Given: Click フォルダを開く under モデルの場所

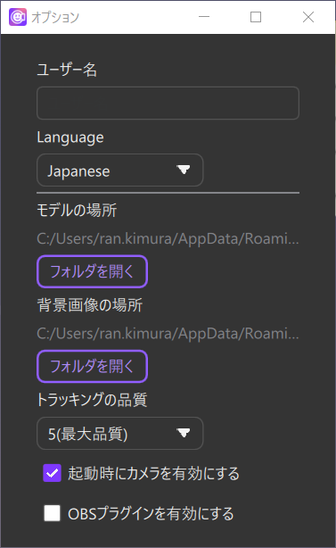Looking at the screenshot, I should click(92, 271).
